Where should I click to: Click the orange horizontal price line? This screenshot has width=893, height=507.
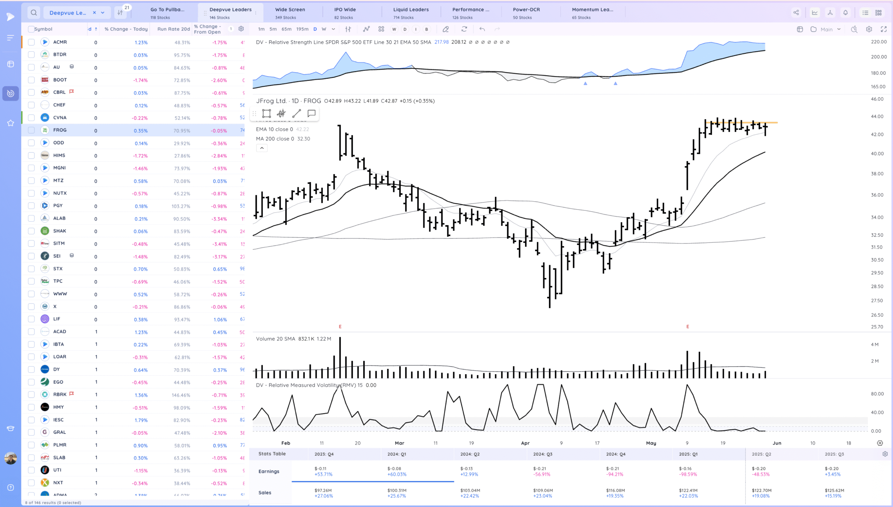coord(773,123)
